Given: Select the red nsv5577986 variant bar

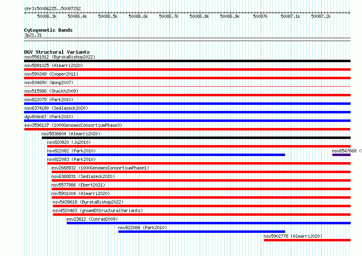Looking at the screenshot, I should (201, 189).
